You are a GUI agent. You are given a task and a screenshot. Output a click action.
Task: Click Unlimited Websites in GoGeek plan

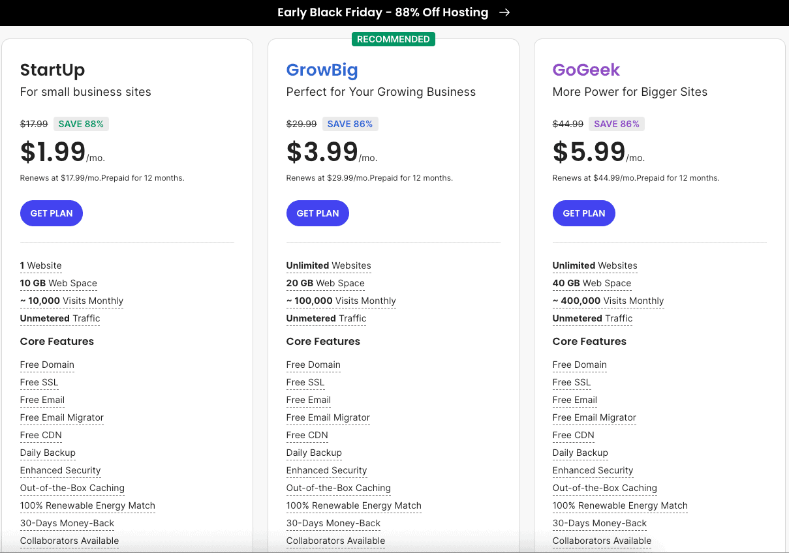pyautogui.click(x=595, y=265)
